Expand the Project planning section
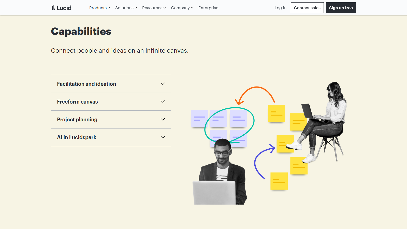 pyautogui.click(x=111, y=120)
